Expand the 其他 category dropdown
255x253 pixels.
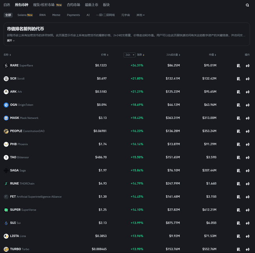click(140, 15)
